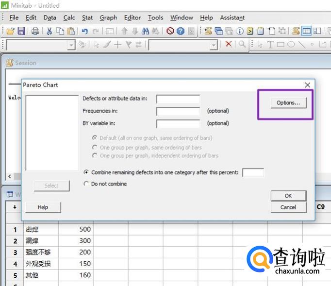Screen dimensions: 331x286
Task: Click the crosshair plus tool icon
Action: point(117,45)
